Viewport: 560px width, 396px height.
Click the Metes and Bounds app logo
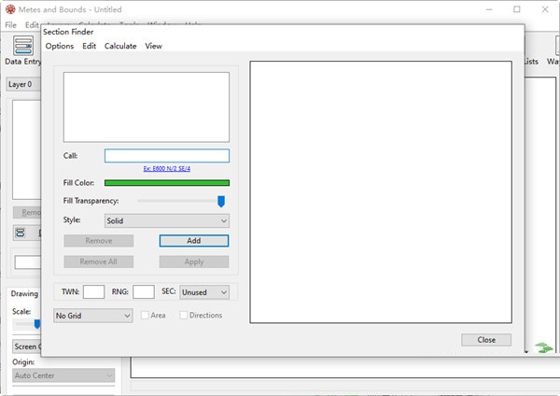click(9, 8)
